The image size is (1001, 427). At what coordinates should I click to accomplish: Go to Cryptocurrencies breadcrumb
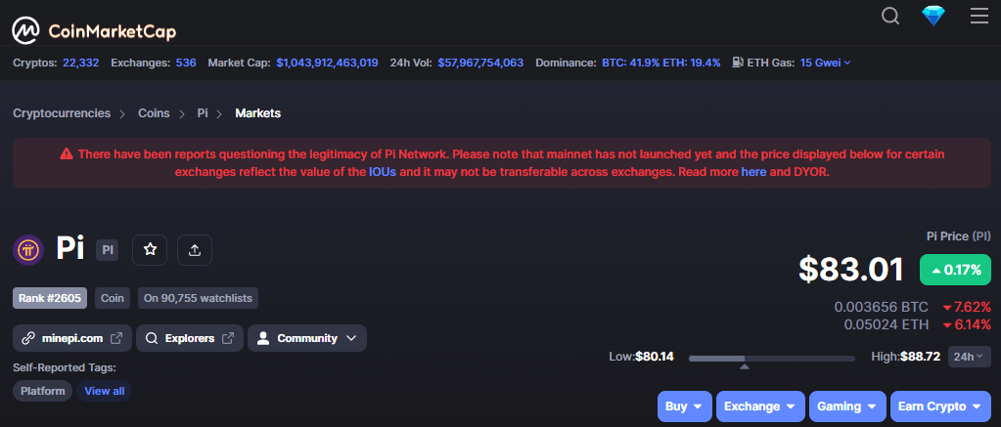point(62,113)
